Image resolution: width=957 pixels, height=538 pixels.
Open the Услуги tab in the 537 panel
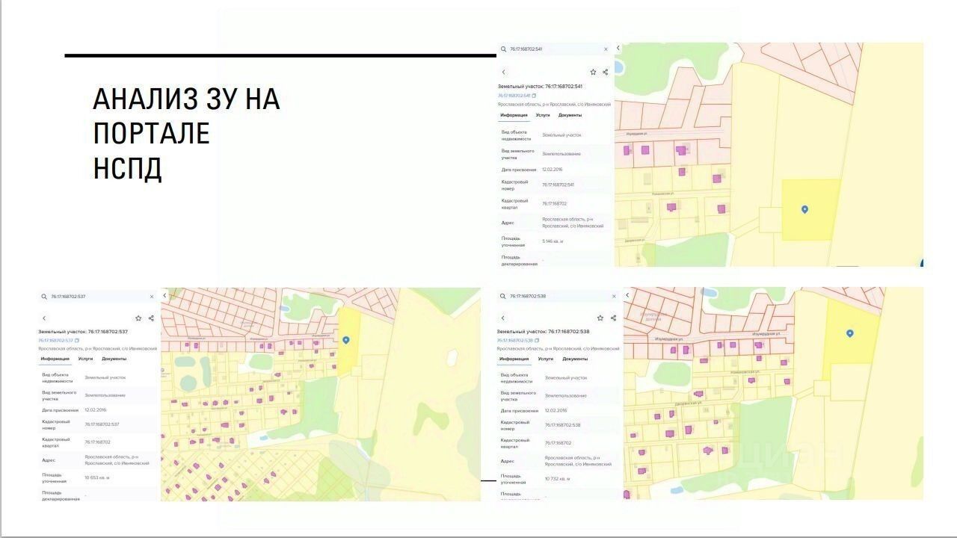point(86,359)
